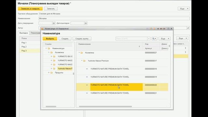Click the folder icon of Косметика in the tree
Screen dimensions: 208x117
click(x=51, y=52)
